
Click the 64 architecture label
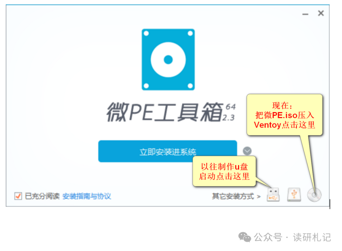tap(231, 107)
